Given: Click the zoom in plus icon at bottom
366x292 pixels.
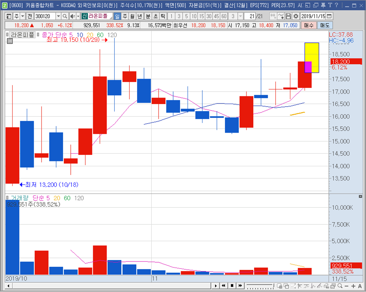Looking at the screenshot, I should tap(354, 286).
